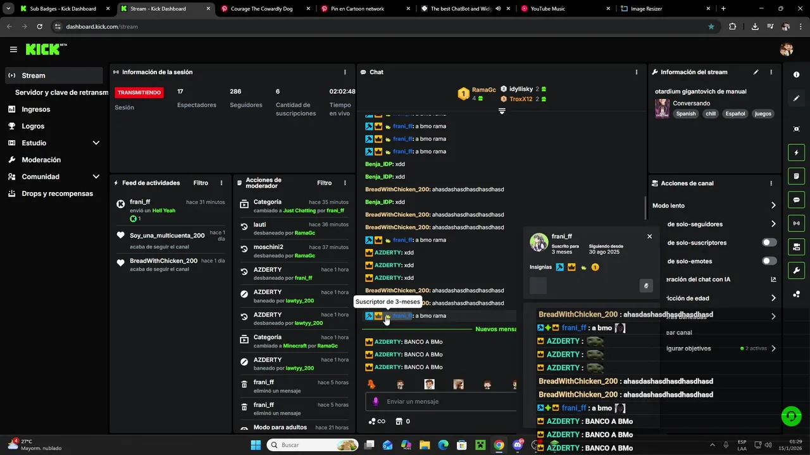This screenshot has height=455, width=810.
Task: Open the browser extensions puzzle icon
Action: [732, 27]
